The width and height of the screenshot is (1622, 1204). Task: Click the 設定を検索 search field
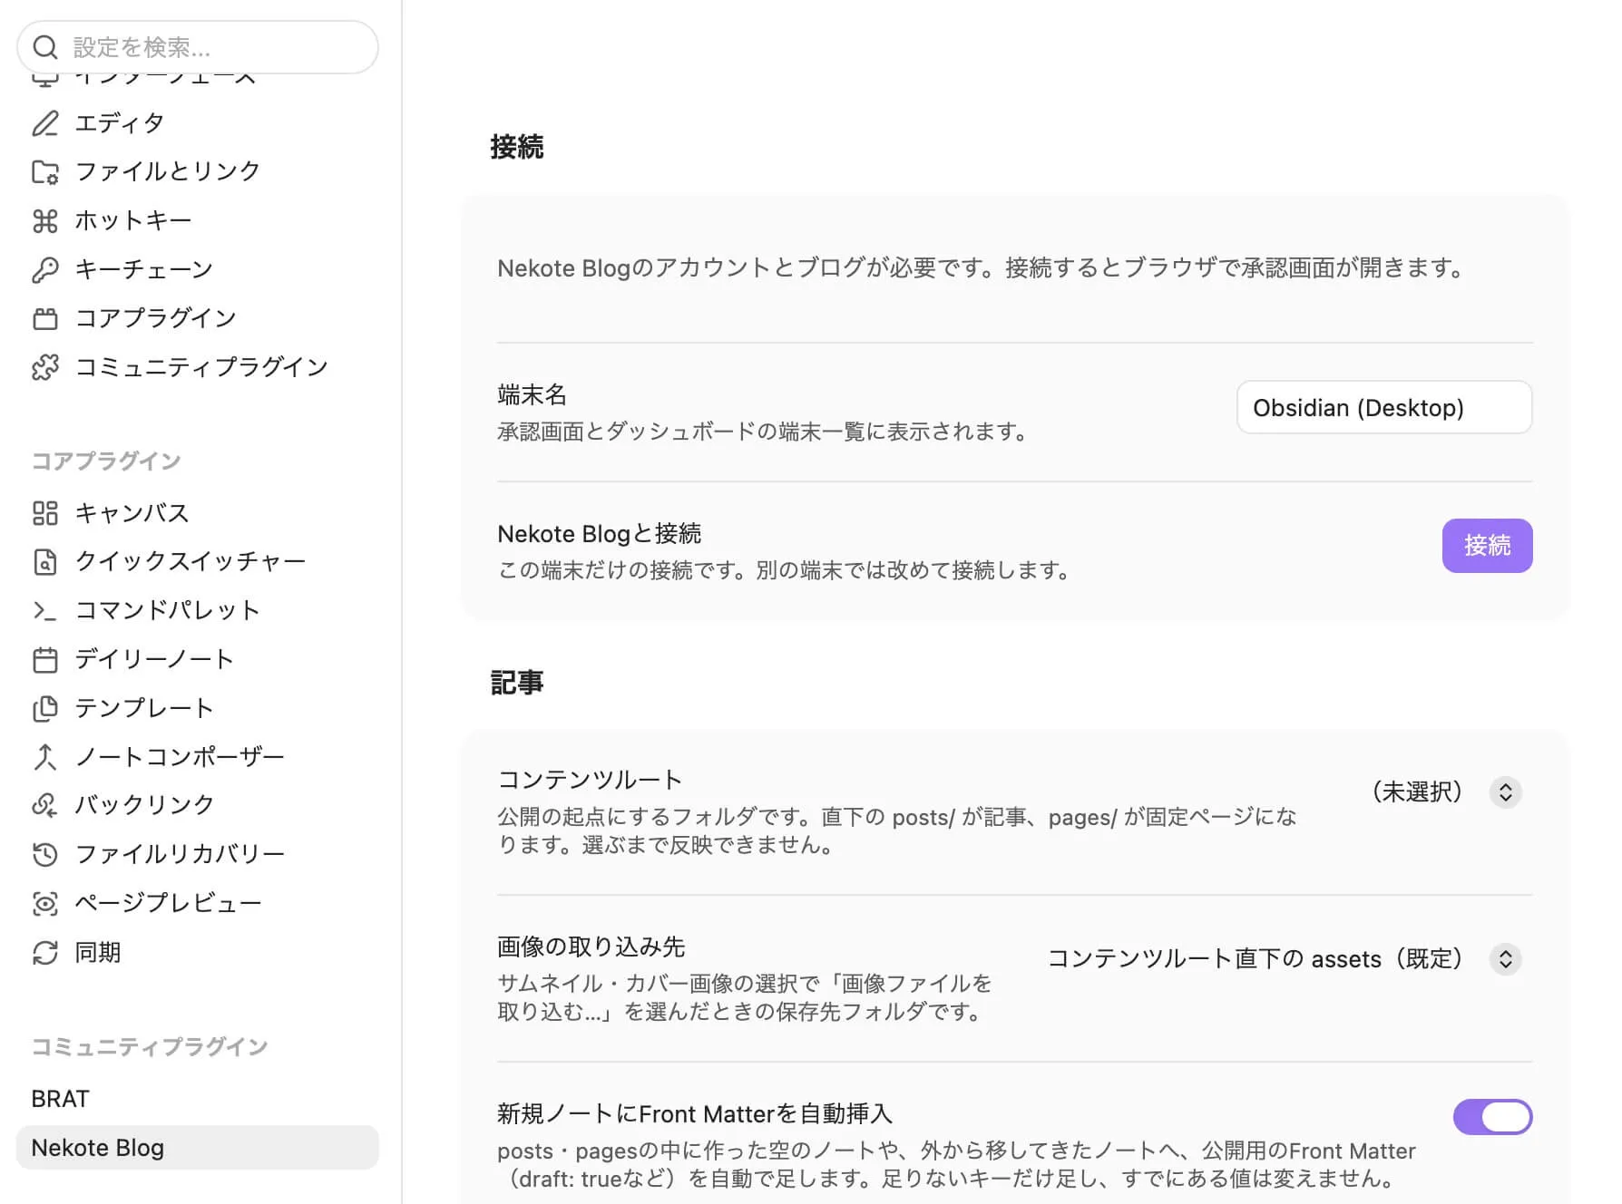click(x=198, y=47)
